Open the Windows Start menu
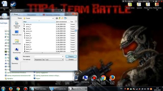This screenshot has width=163, height=91. (x=3, y=89)
